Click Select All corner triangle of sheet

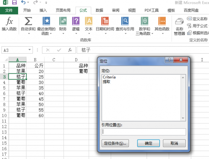click(x=6, y=59)
